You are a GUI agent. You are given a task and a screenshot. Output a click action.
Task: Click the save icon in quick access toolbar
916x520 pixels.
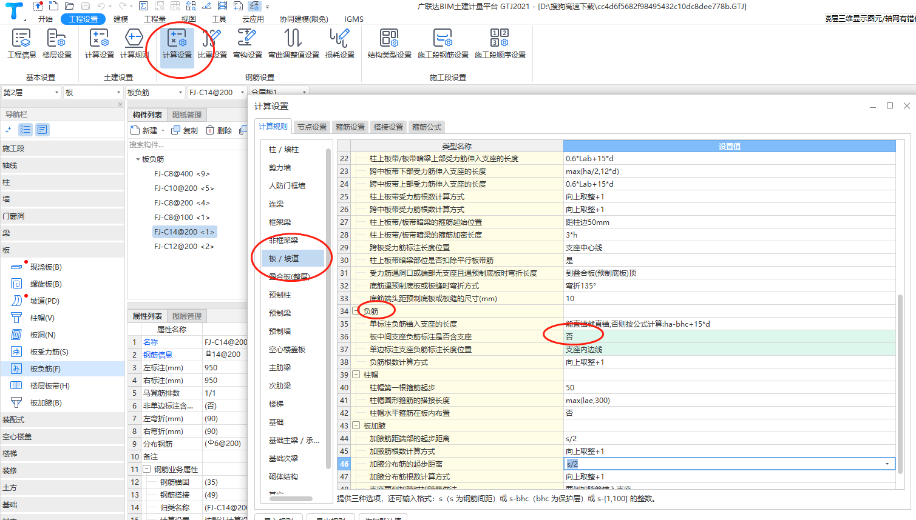tap(86, 6)
